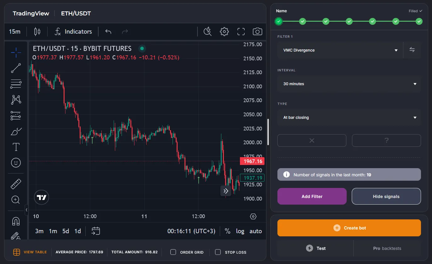Click the magnet snap mode icon
The width and height of the screenshot is (432, 264).
pos(16,221)
